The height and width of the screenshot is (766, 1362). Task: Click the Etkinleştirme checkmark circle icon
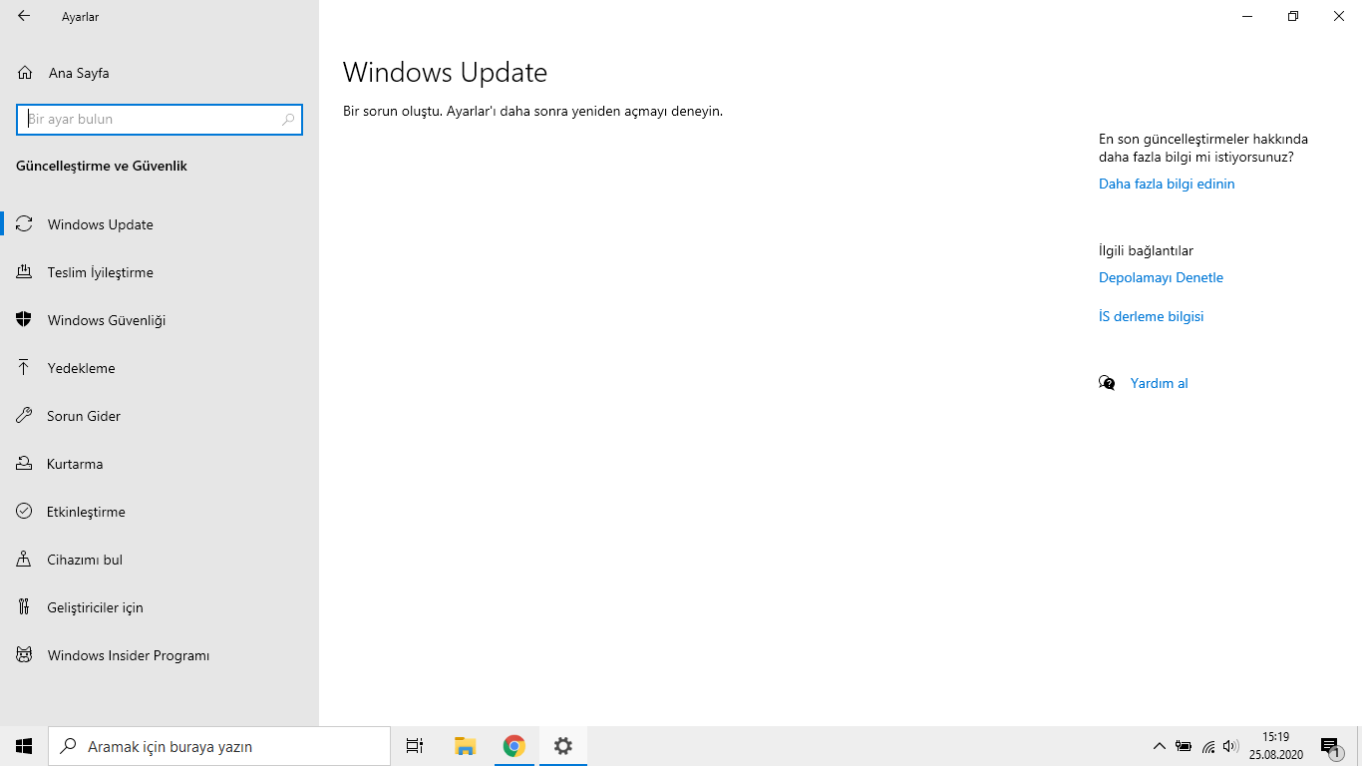click(25, 512)
